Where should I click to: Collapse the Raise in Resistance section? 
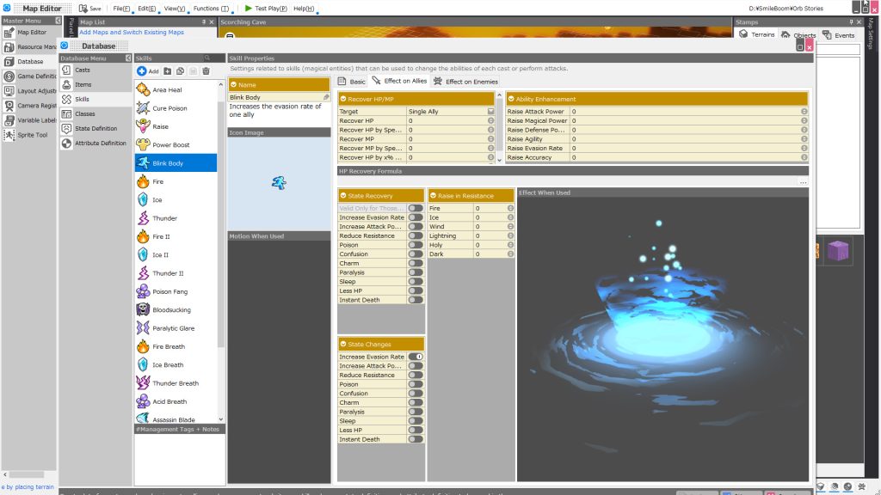[433, 196]
